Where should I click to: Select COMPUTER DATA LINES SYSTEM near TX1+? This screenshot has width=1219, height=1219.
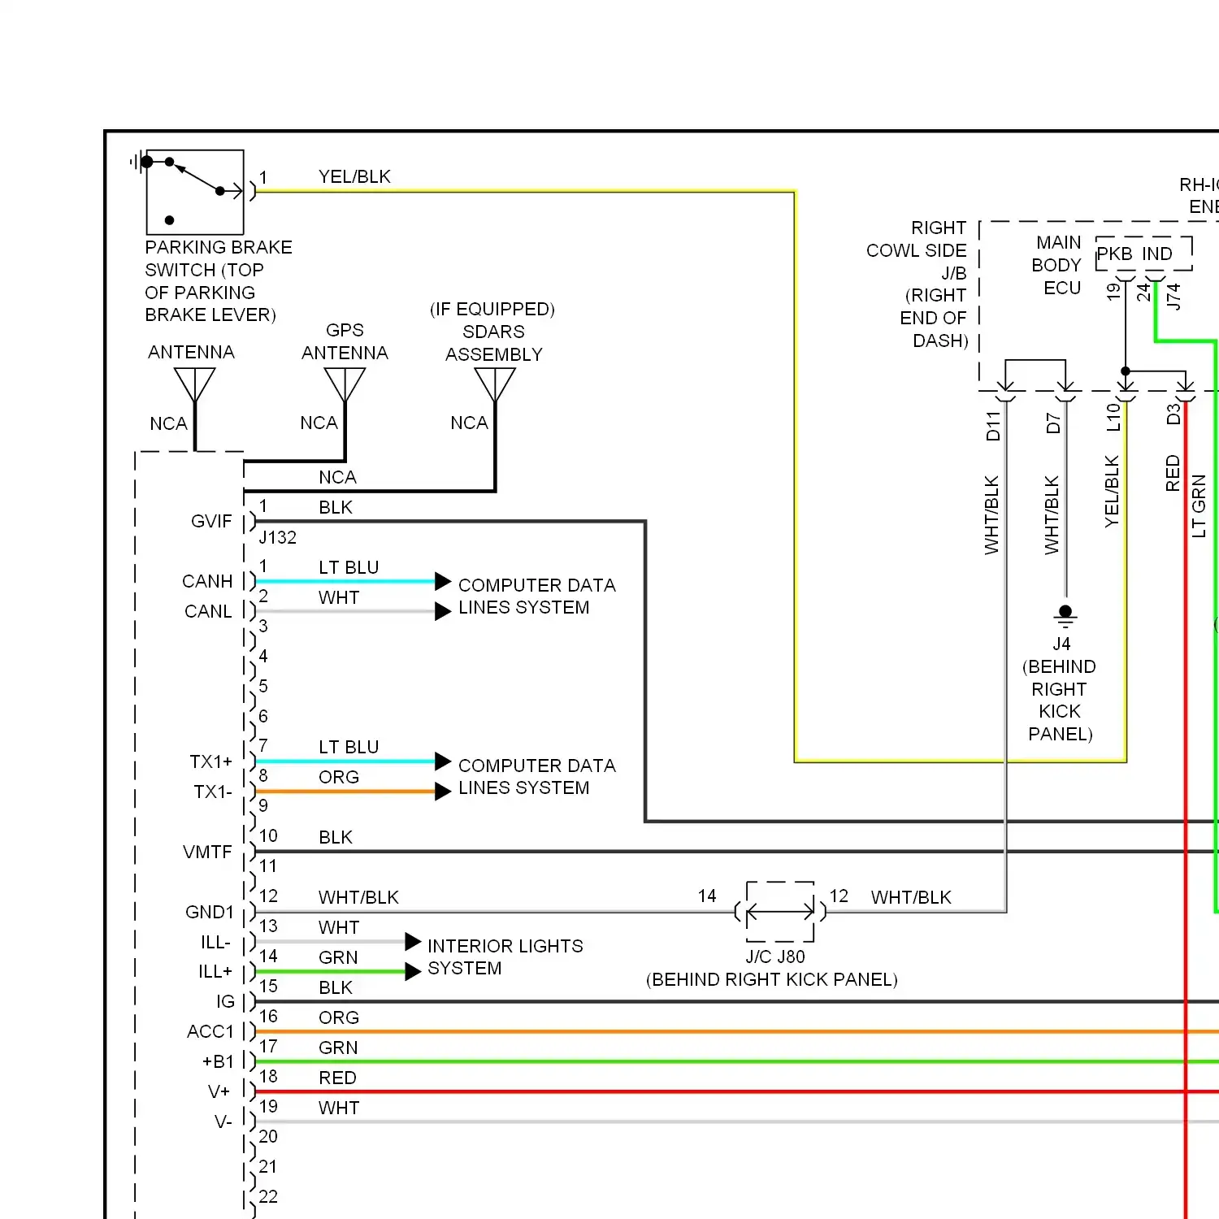click(x=536, y=776)
